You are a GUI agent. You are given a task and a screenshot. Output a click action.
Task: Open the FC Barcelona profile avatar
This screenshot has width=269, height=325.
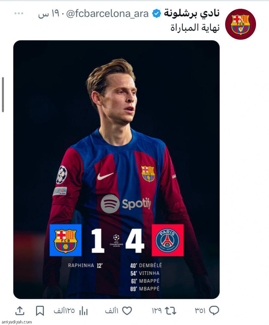coord(240,24)
